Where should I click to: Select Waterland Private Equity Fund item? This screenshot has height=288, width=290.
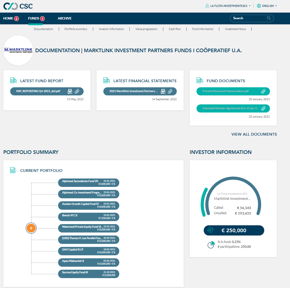(x=89, y=228)
